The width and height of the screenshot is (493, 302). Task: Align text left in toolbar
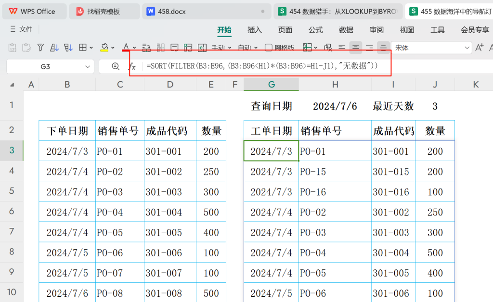coord(342,48)
